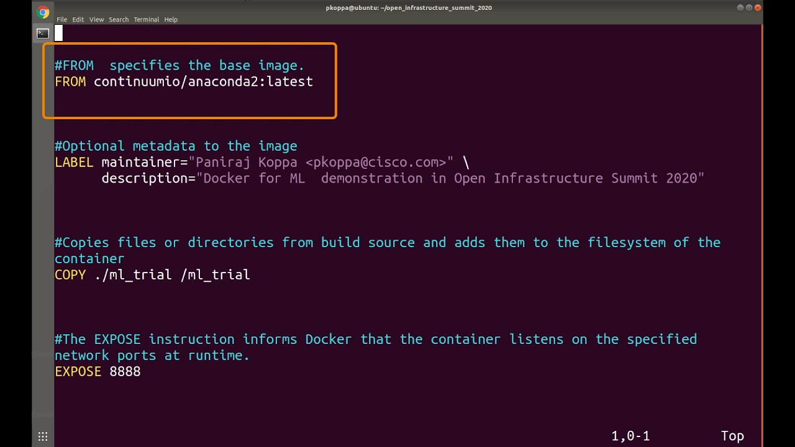Click the terminal window title text
The height and width of the screenshot is (447, 795).
tap(409, 7)
